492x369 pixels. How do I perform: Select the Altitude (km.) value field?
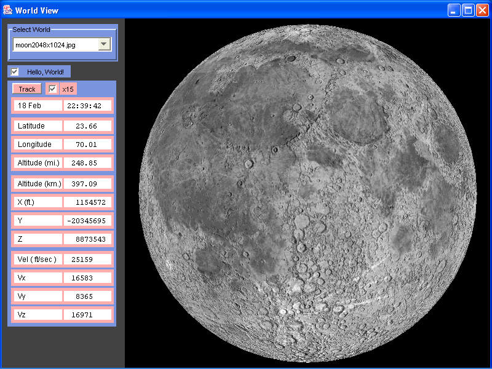point(87,184)
